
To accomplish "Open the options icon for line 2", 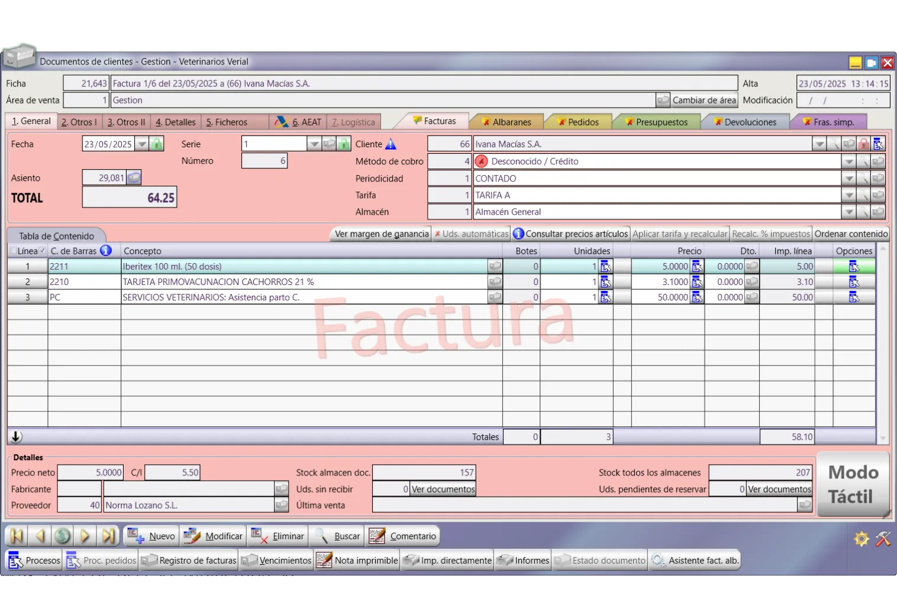I will tap(854, 282).
